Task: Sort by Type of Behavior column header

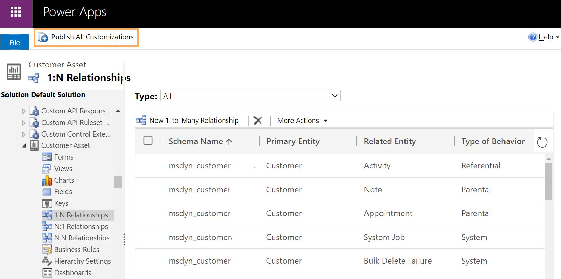Action: click(493, 141)
